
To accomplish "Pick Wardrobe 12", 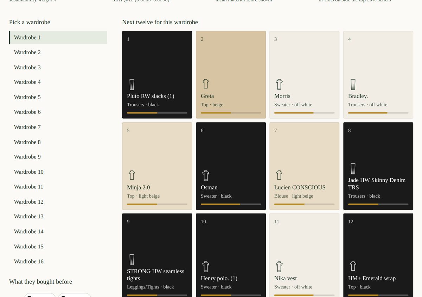I will click(58, 202).
